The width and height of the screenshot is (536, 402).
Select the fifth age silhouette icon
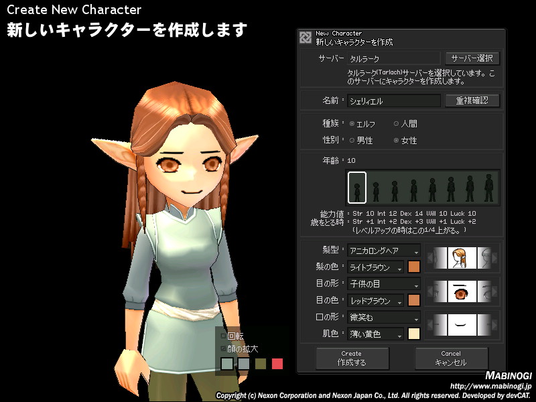432,190
